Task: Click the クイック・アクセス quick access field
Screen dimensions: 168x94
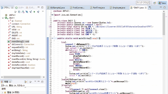Action: (x=143, y=3)
